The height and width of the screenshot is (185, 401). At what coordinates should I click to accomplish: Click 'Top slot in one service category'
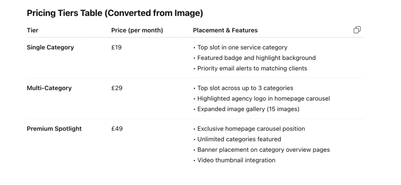coord(242,47)
